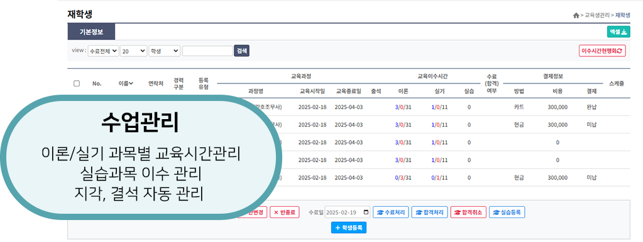
Task: Click the 과정명 column header
Action: tap(256, 91)
